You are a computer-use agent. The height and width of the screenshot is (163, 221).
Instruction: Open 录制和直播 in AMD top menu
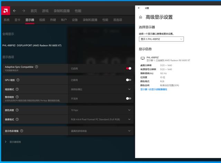pyautogui.click(x=61, y=11)
